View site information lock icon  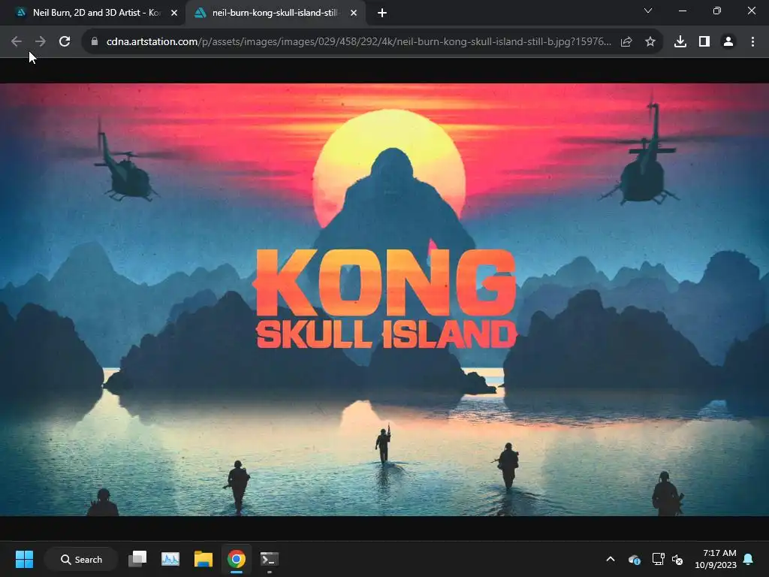(x=95, y=42)
